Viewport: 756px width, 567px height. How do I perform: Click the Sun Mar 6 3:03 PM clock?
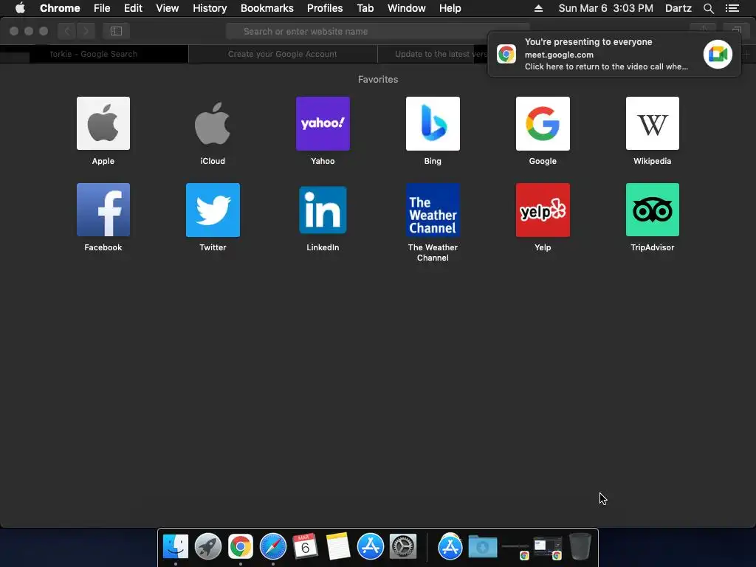pyautogui.click(x=606, y=8)
